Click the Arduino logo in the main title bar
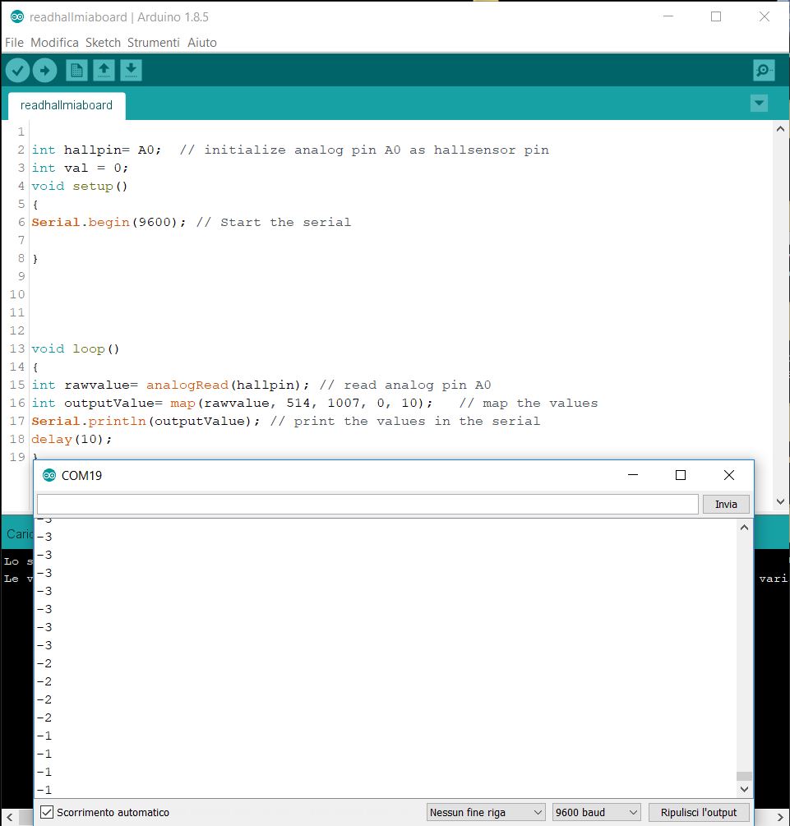 click(x=17, y=17)
